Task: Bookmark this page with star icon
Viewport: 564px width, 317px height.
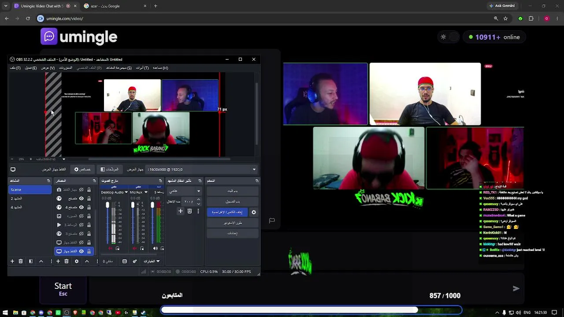Action: coord(505,18)
